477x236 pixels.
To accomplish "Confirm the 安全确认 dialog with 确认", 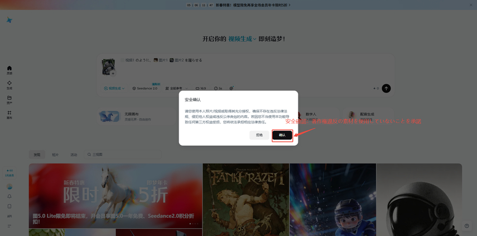I will (282, 135).
